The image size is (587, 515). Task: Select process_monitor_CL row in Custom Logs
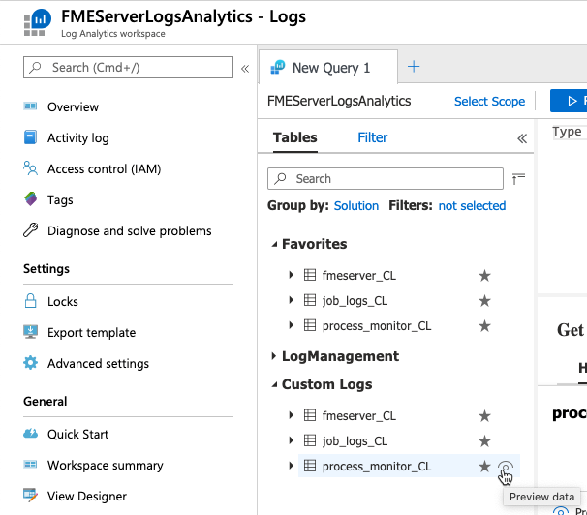click(x=409, y=466)
